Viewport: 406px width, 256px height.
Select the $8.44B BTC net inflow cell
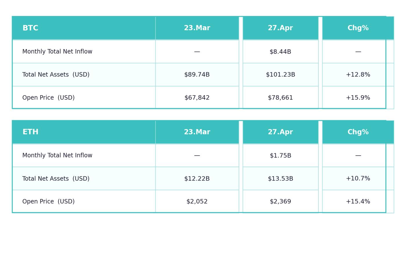(x=280, y=52)
